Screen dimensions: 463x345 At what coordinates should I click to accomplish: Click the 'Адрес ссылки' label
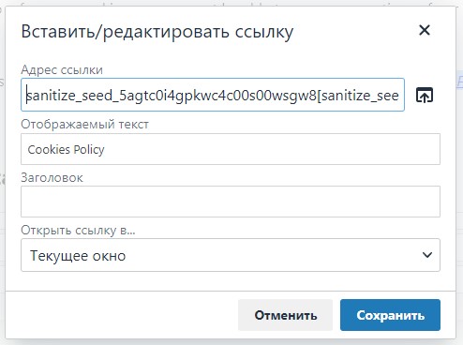(62, 69)
